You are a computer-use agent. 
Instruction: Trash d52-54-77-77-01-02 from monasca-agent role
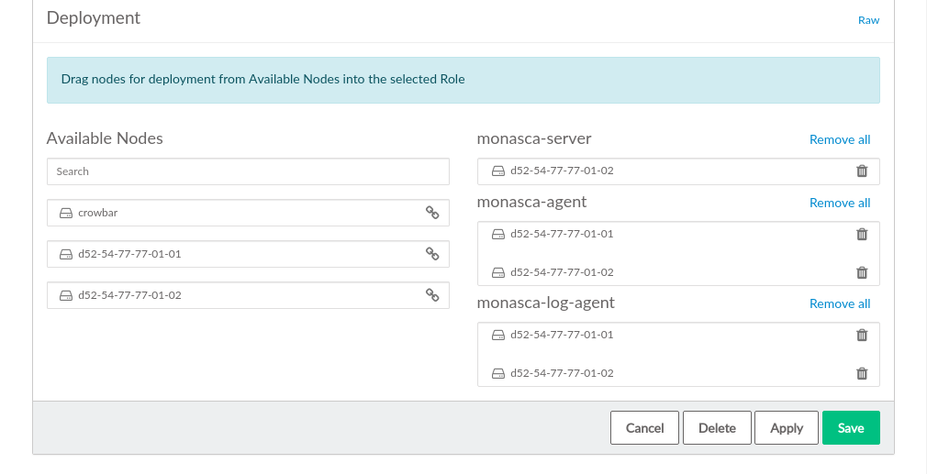coord(862,272)
